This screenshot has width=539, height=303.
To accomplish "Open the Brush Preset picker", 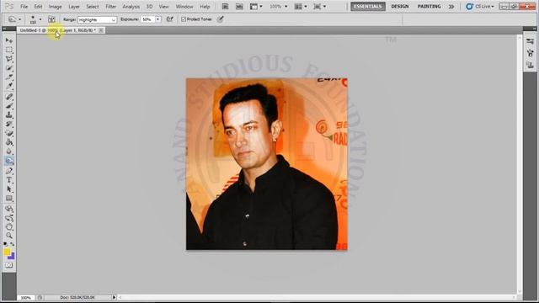I will (35, 19).
